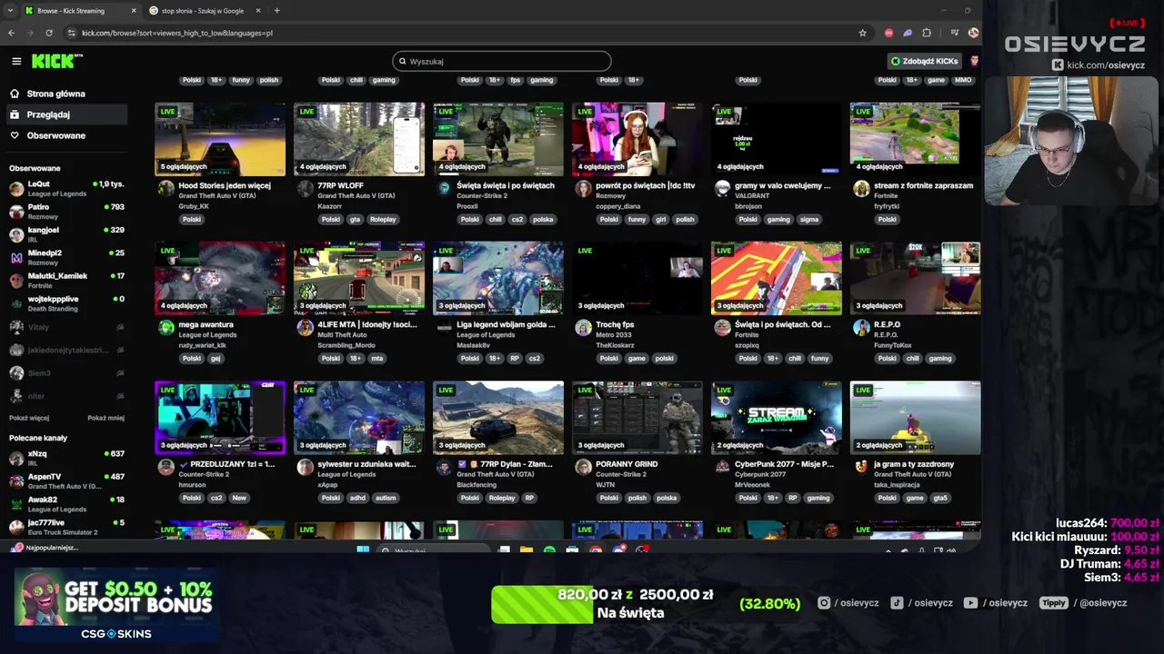Click Awak82 avatar in recommended channels
This screenshot has width=1164, height=654.
click(x=16, y=504)
